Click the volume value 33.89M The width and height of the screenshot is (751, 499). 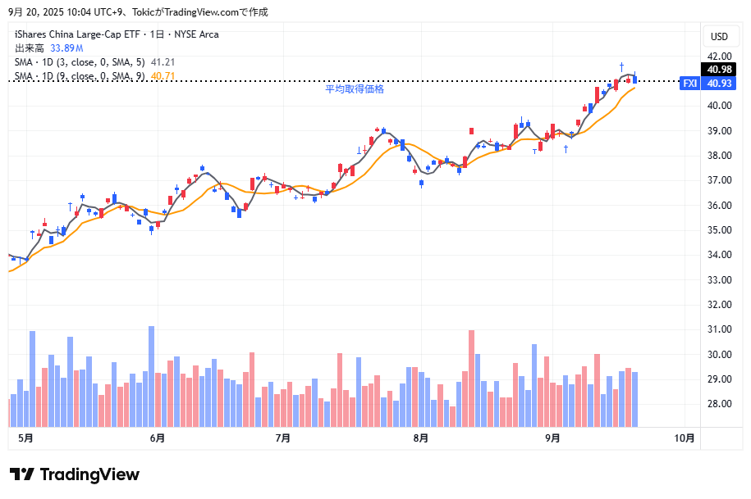click(66, 48)
